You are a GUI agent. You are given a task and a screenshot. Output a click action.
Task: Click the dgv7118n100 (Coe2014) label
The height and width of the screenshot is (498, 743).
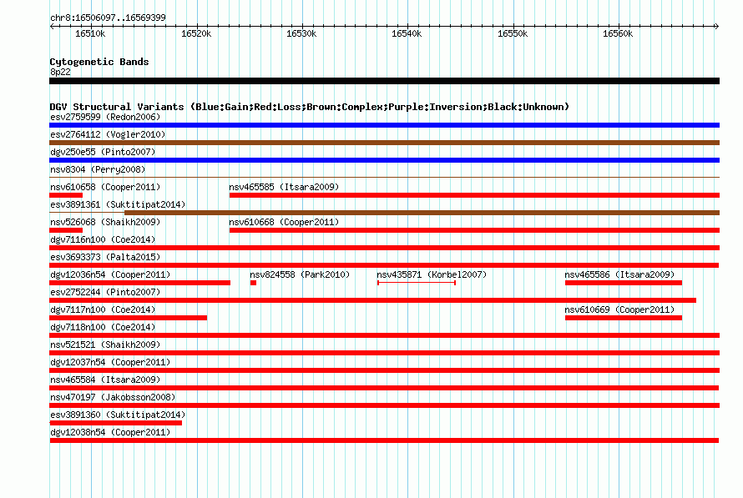[x=103, y=327]
